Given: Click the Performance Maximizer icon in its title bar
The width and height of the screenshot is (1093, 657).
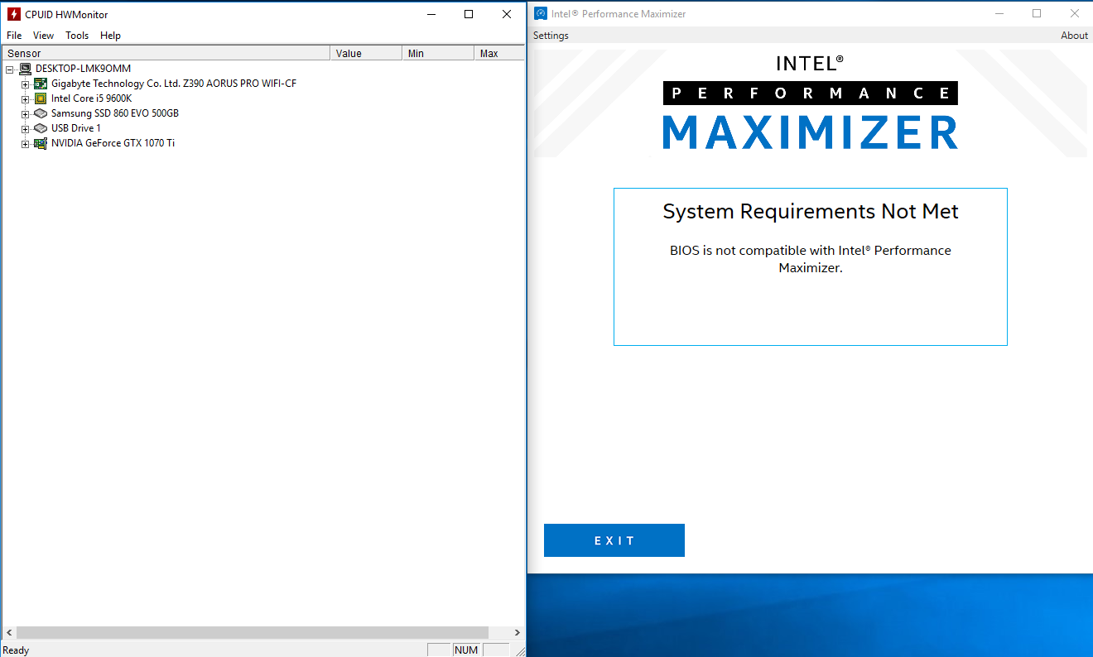Looking at the screenshot, I should pos(540,13).
